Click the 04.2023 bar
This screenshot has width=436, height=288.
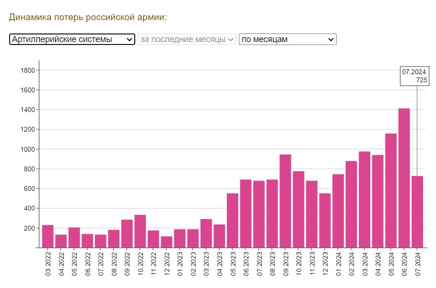tap(219, 236)
